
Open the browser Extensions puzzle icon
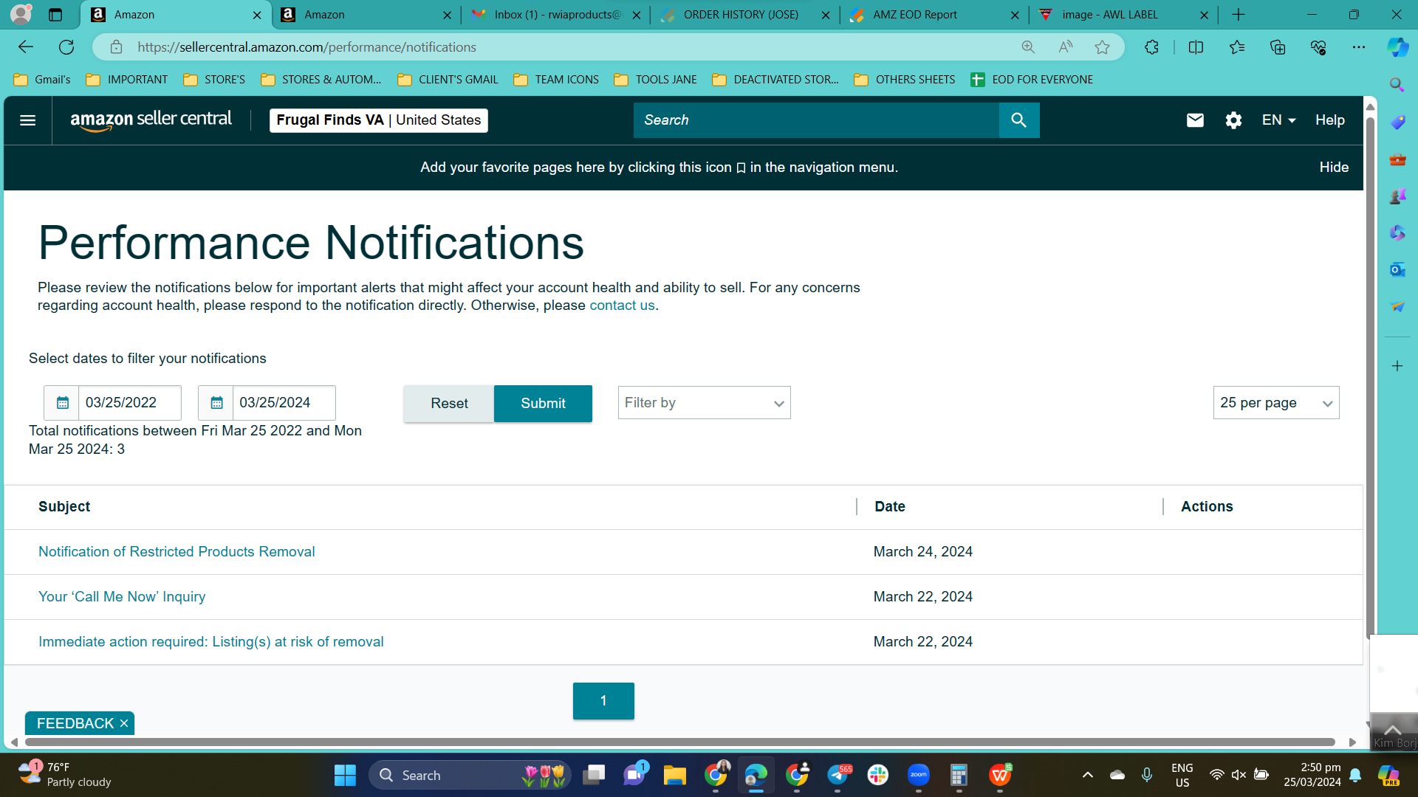coord(1151,47)
